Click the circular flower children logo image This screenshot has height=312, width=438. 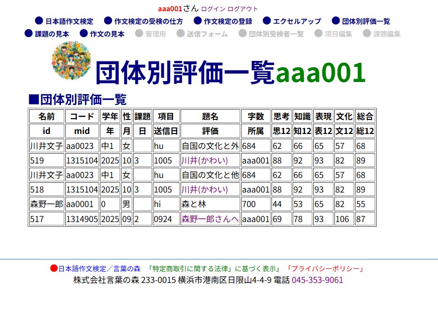coord(72,61)
